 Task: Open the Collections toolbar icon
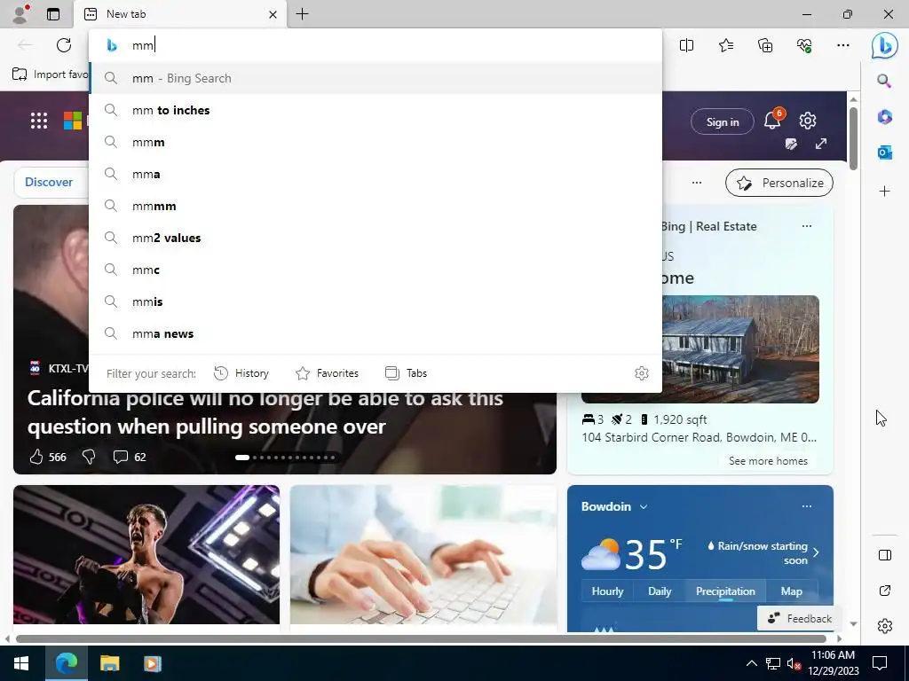765,45
